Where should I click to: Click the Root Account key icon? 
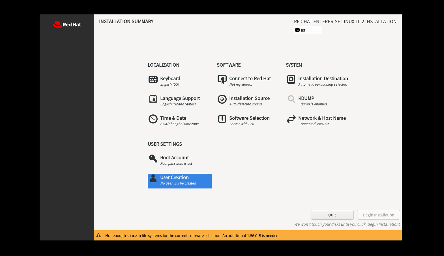pos(153,159)
